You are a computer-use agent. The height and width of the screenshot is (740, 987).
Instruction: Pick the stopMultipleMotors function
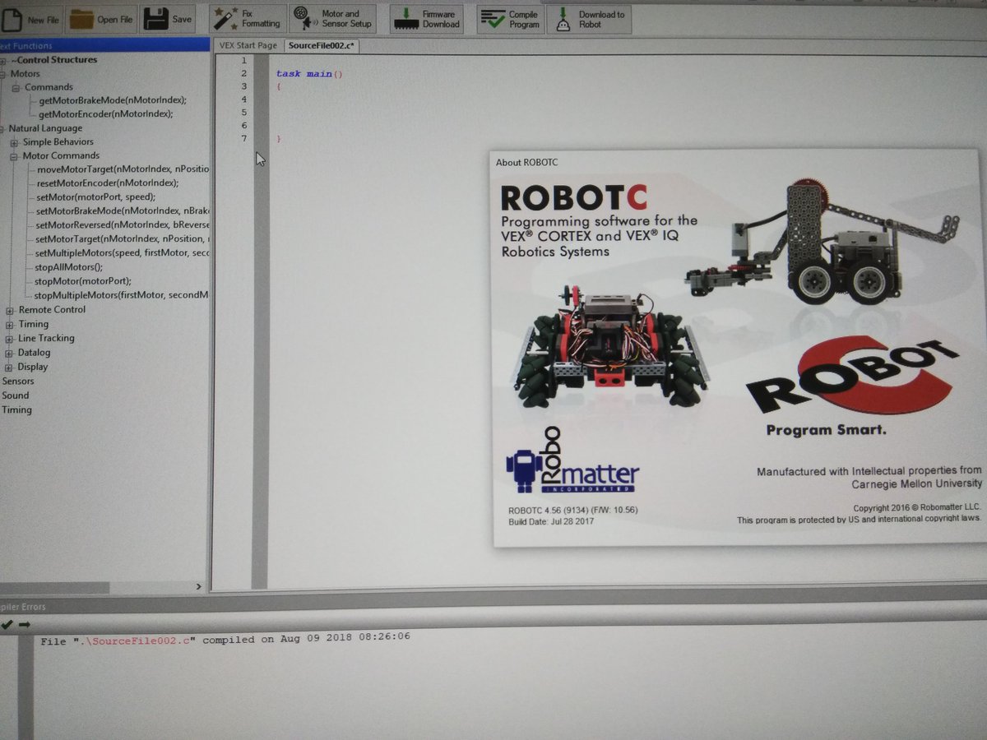[121, 295]
